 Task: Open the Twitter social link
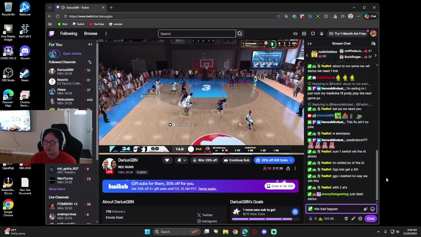click(x=205, y=215)
